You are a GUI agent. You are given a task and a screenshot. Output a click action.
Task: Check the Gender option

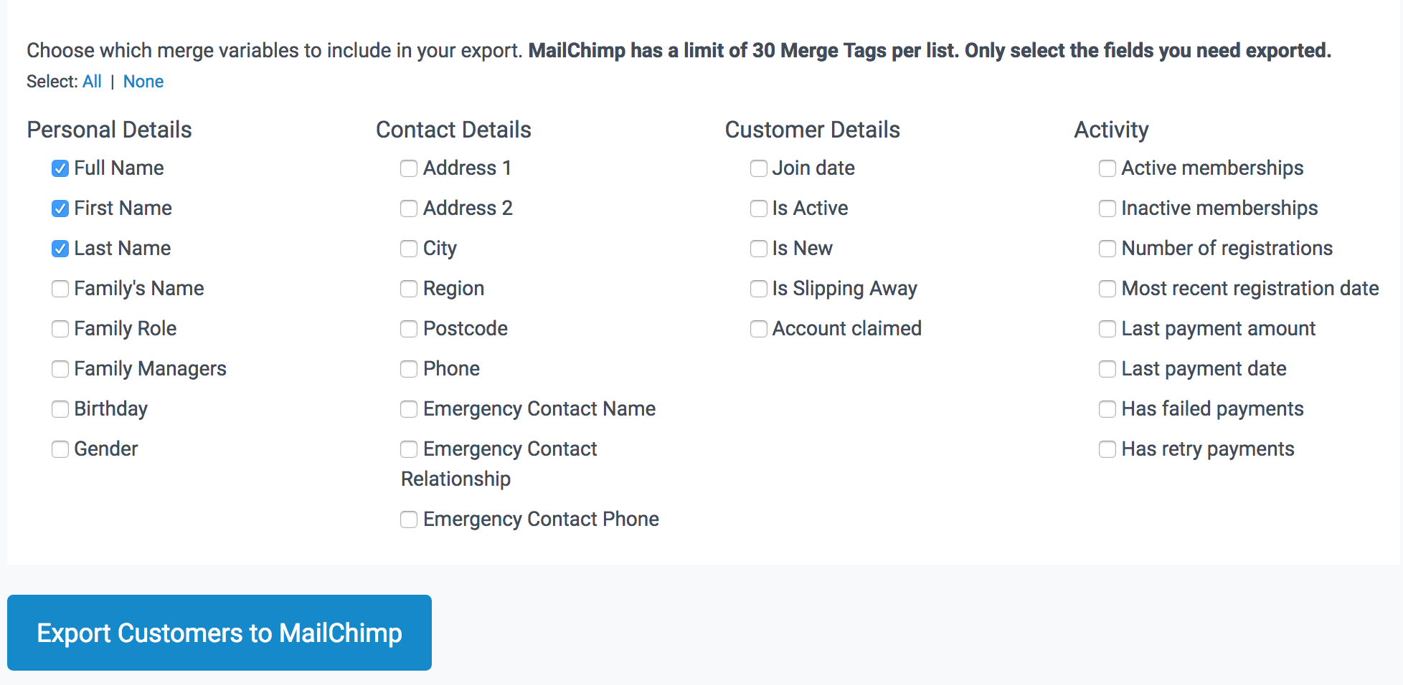(60, 449)
